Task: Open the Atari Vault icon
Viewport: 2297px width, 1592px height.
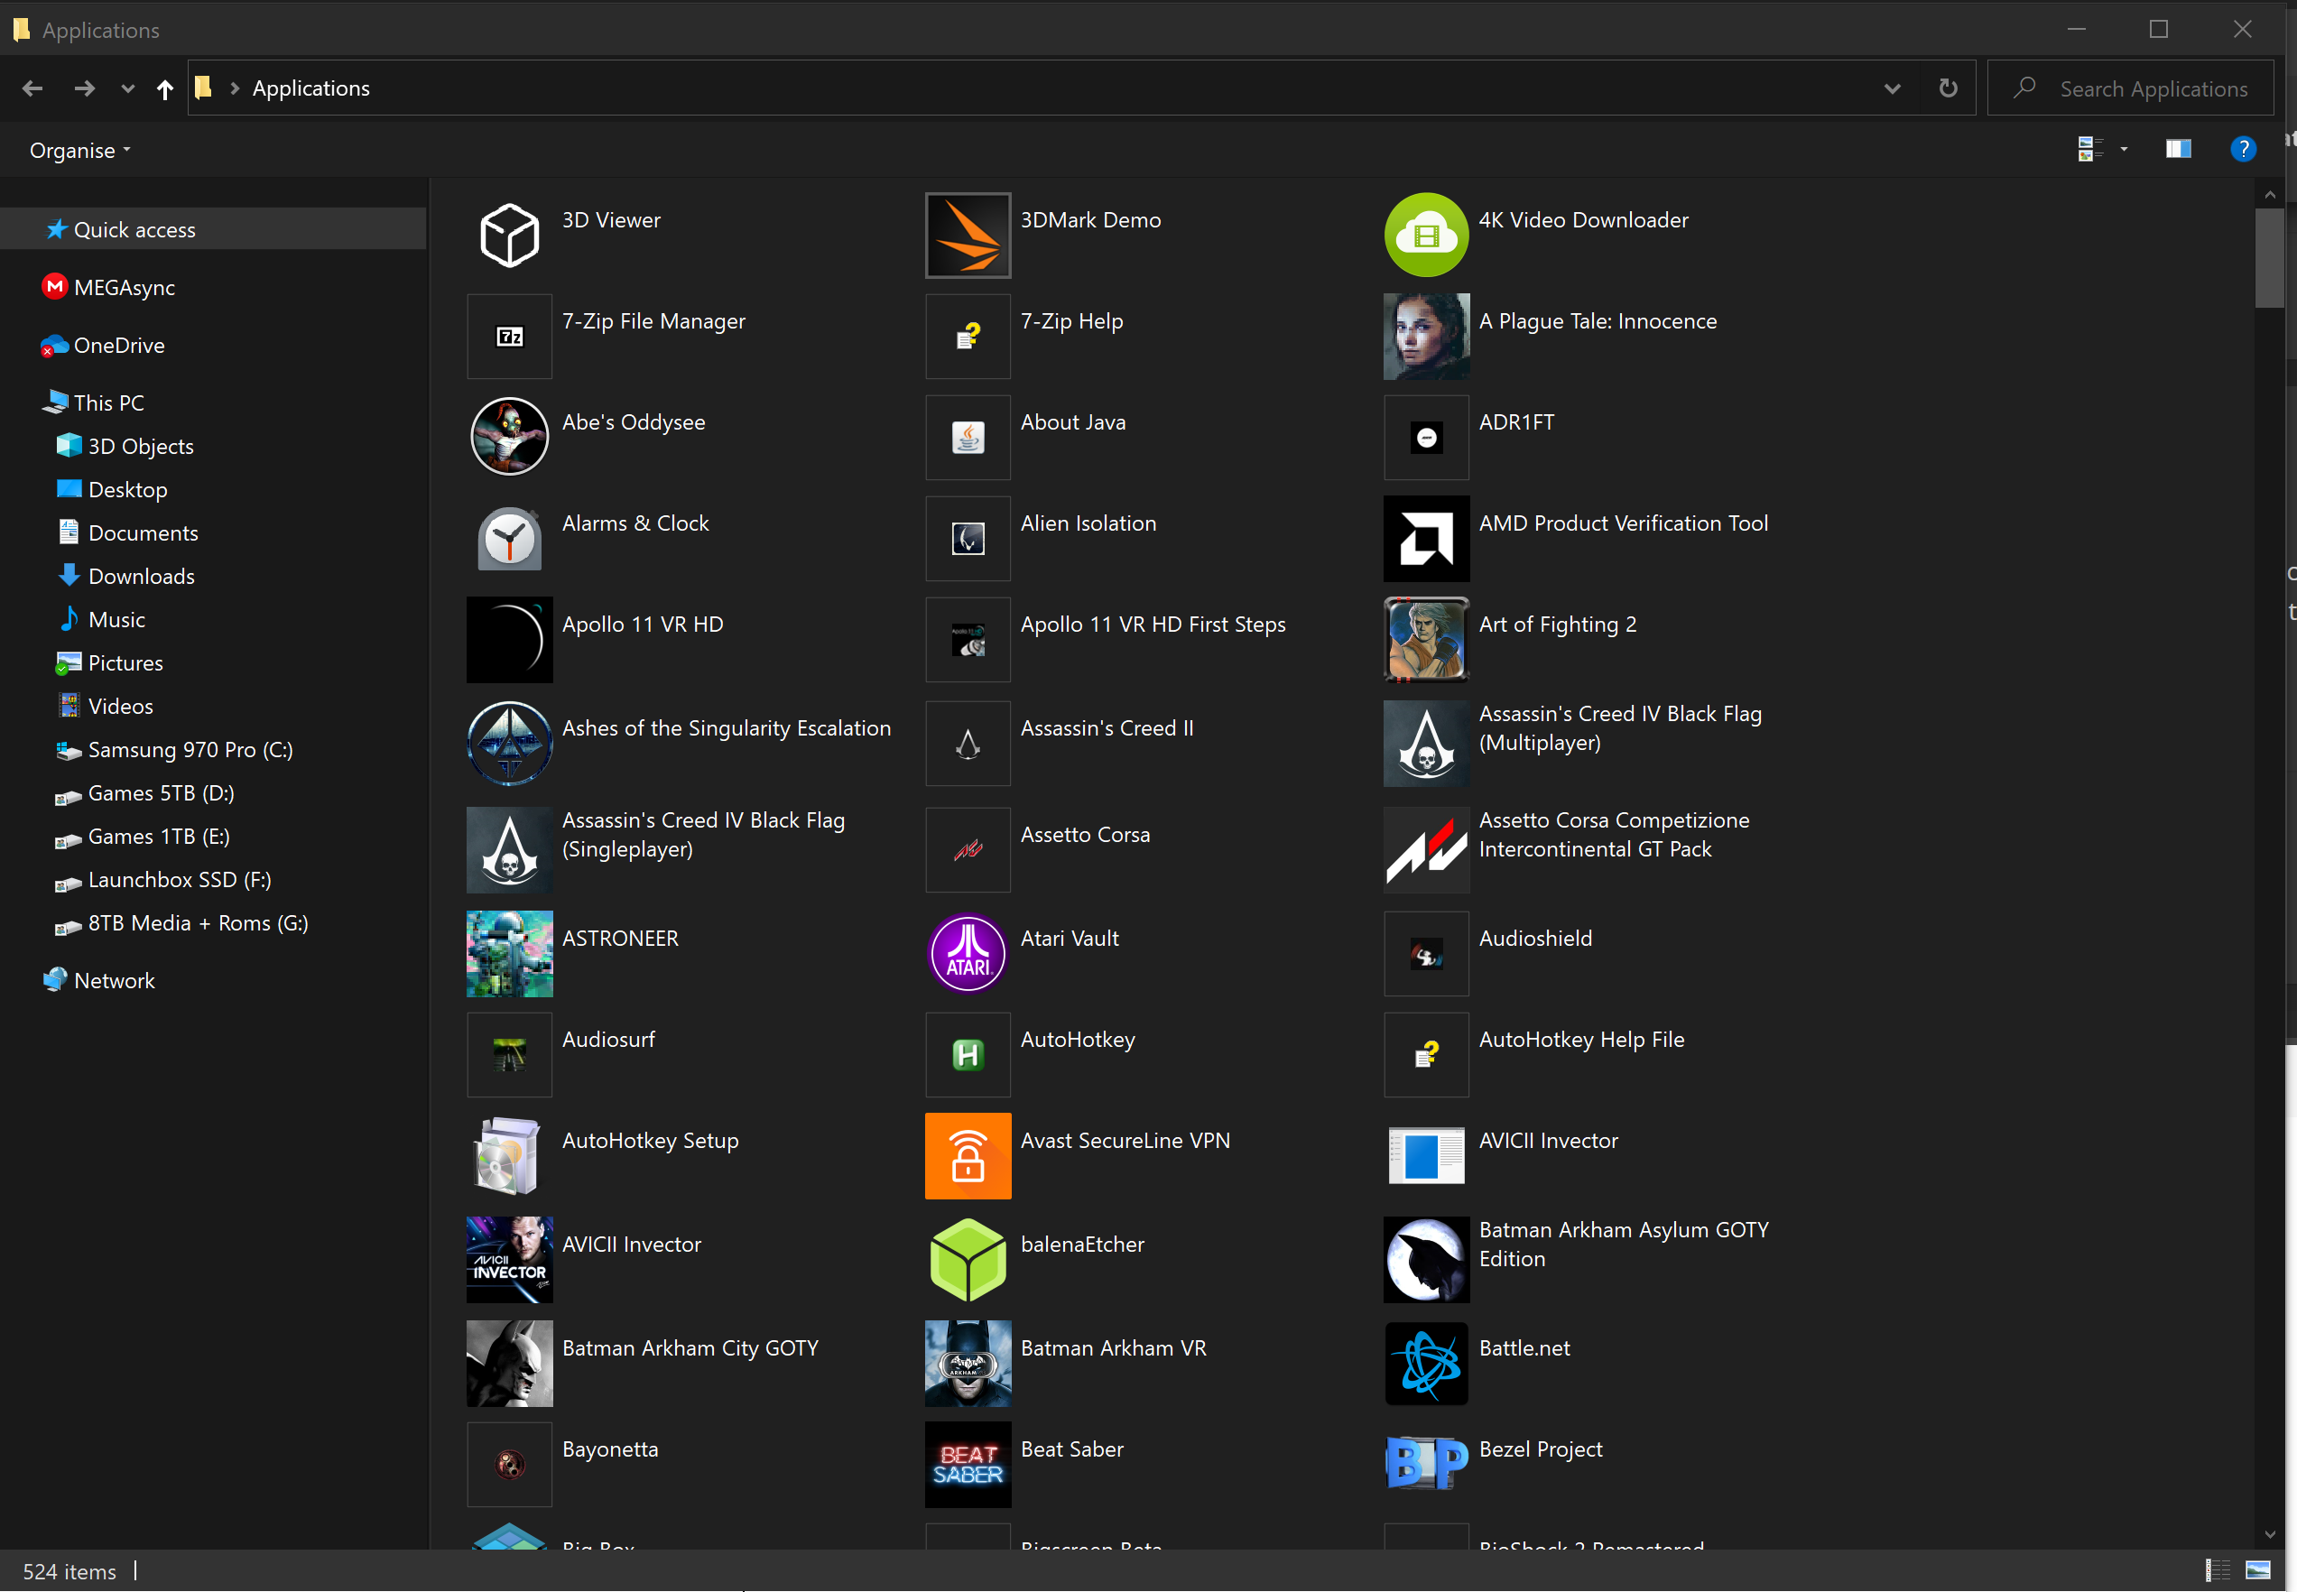Action: pos(968,954)
